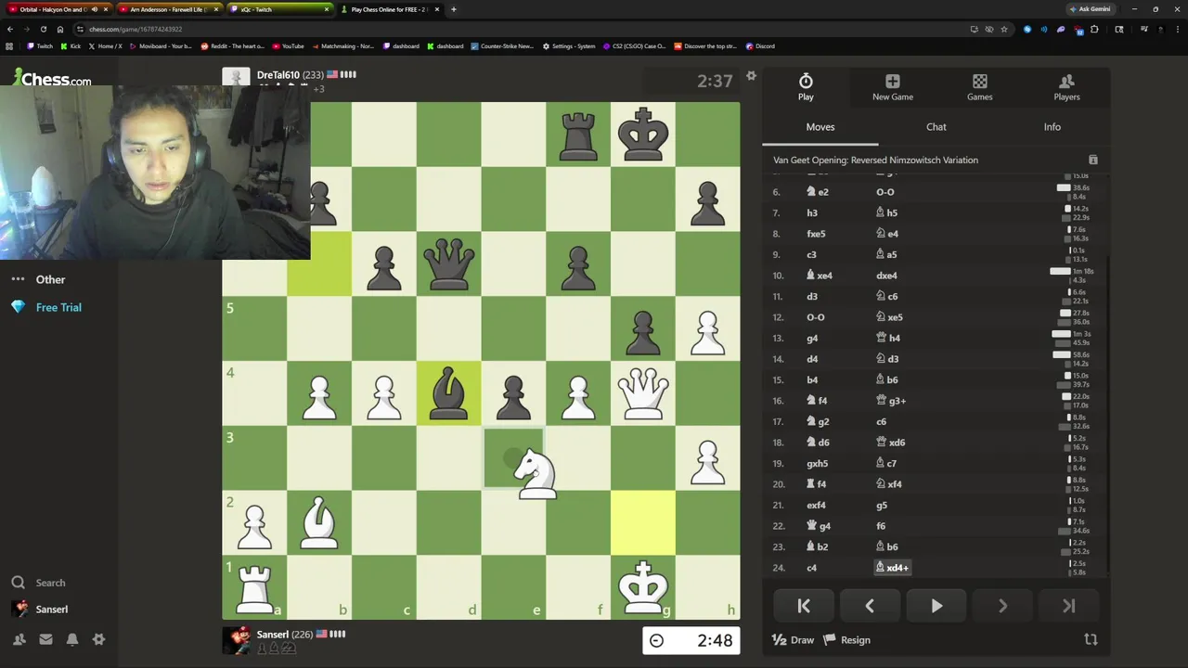
Task: Open the YouTube bookmark
Action: [x=288, y=46]
